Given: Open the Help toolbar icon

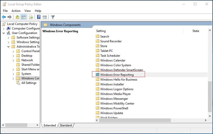Looking at the screenshot, I should coord(39,17).
